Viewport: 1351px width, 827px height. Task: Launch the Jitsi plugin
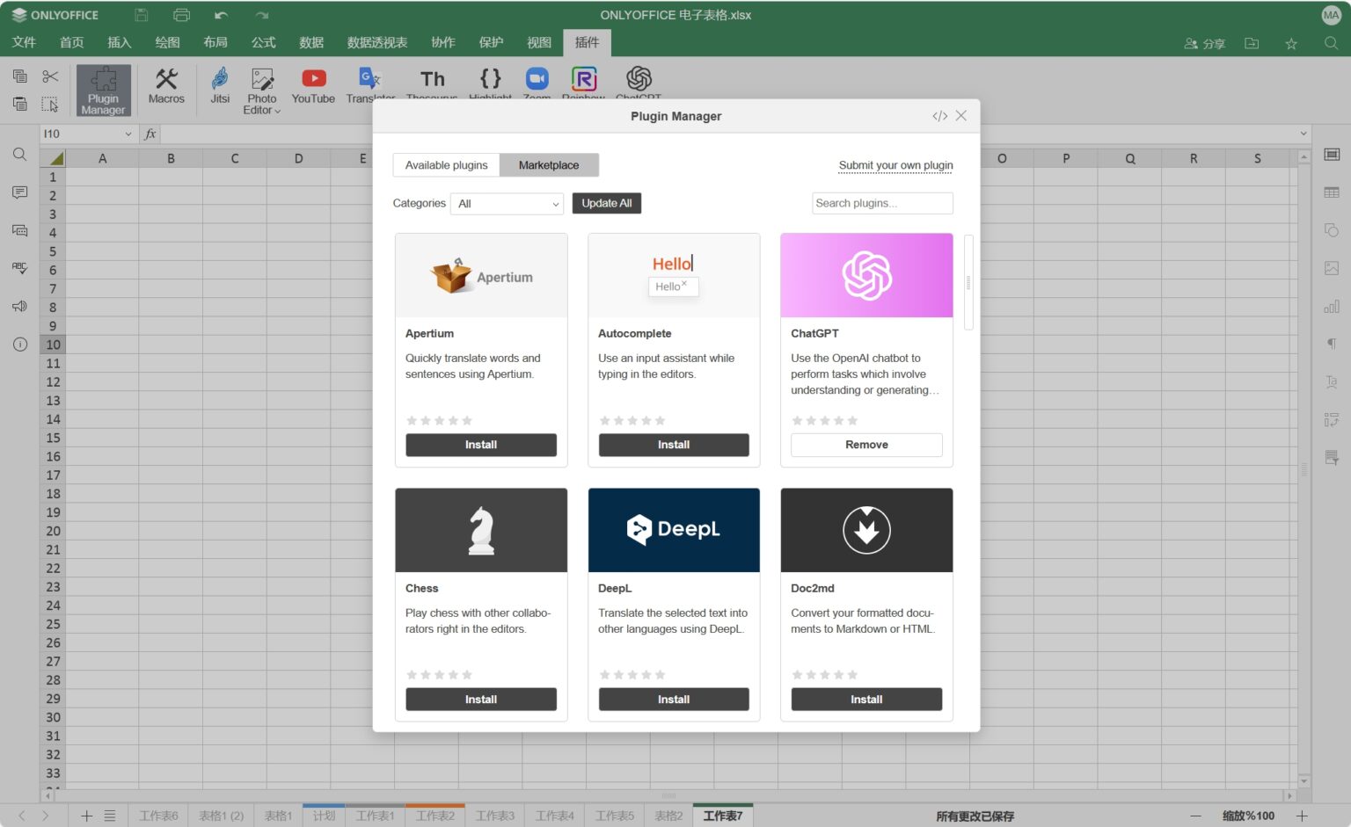[220, 86]
